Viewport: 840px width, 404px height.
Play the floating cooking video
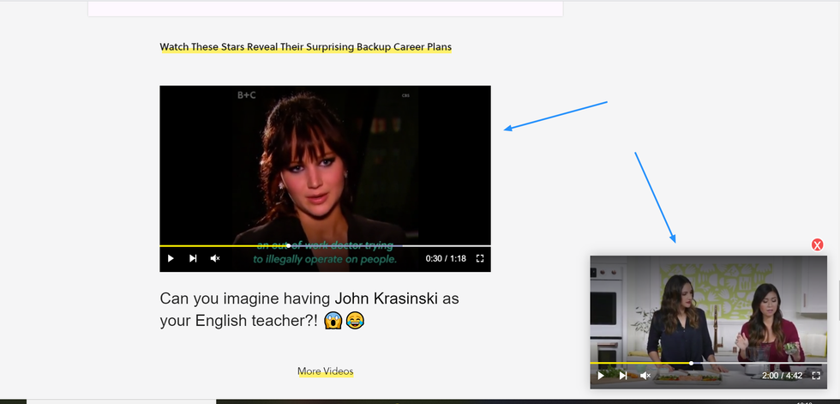click(x=601, y=375)
